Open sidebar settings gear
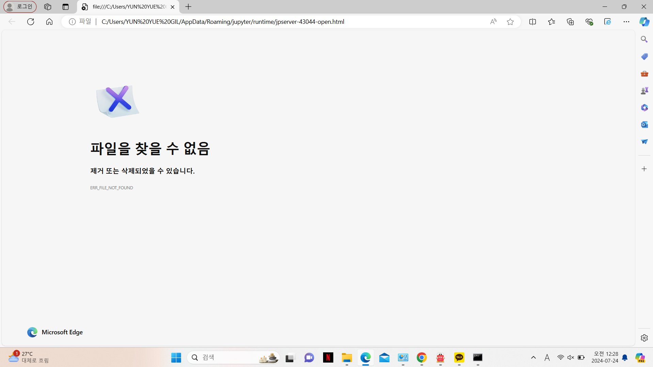 (644, 338)
